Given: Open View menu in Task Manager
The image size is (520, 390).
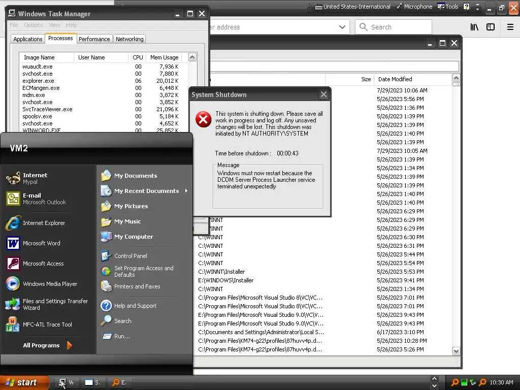Looking at the screenshot, I should (x=54, y=25).
